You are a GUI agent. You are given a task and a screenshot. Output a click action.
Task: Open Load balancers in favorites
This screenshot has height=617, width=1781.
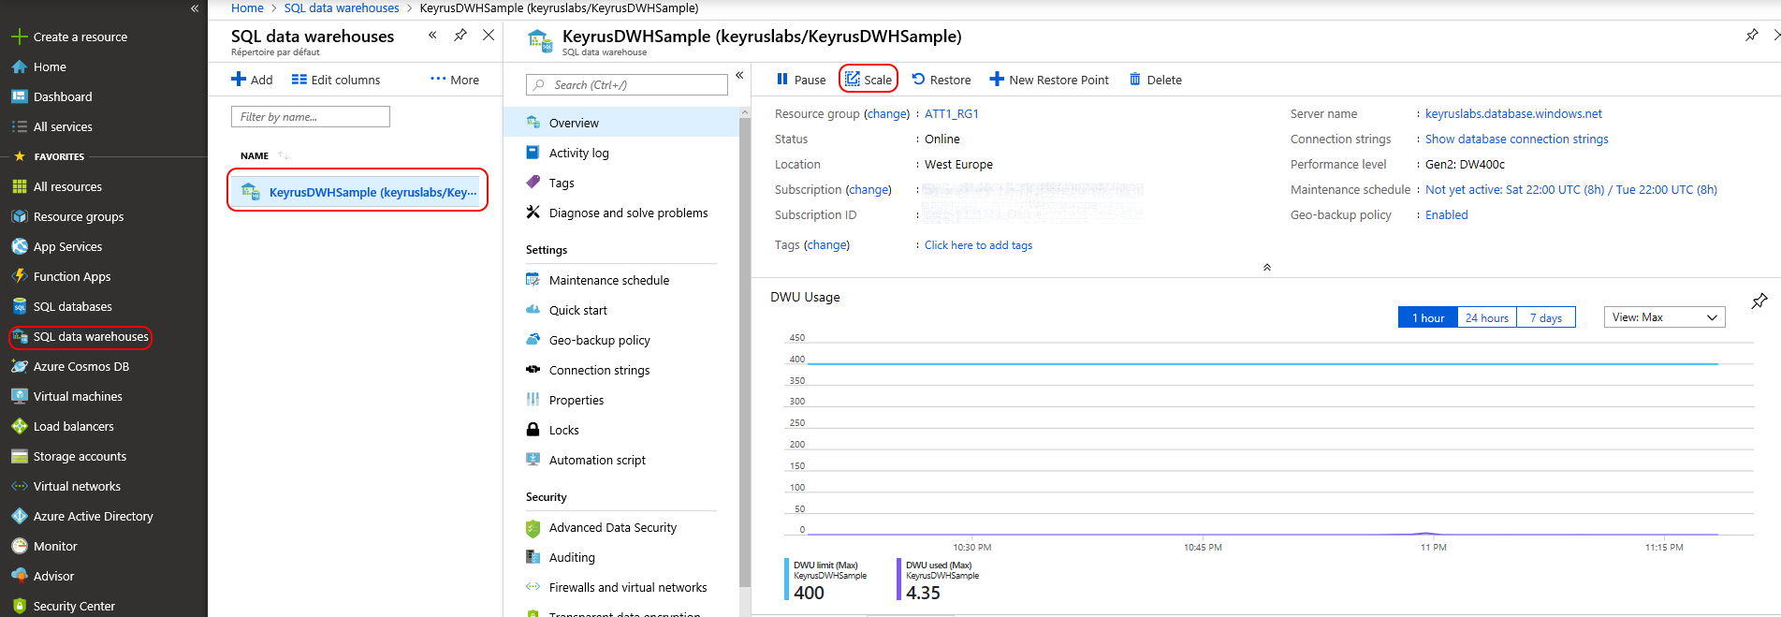(x=74, y=426)
